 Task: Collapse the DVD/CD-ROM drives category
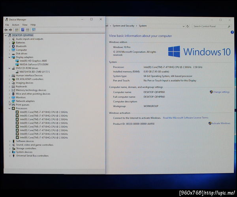(x=9, y=68)
